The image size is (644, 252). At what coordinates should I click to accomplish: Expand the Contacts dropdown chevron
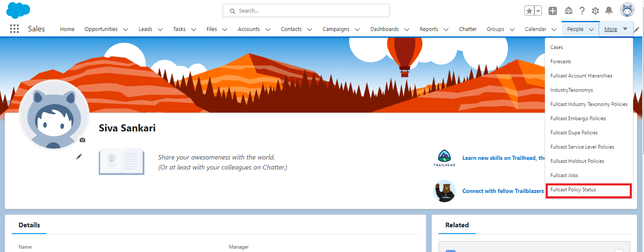pos(310,29)
